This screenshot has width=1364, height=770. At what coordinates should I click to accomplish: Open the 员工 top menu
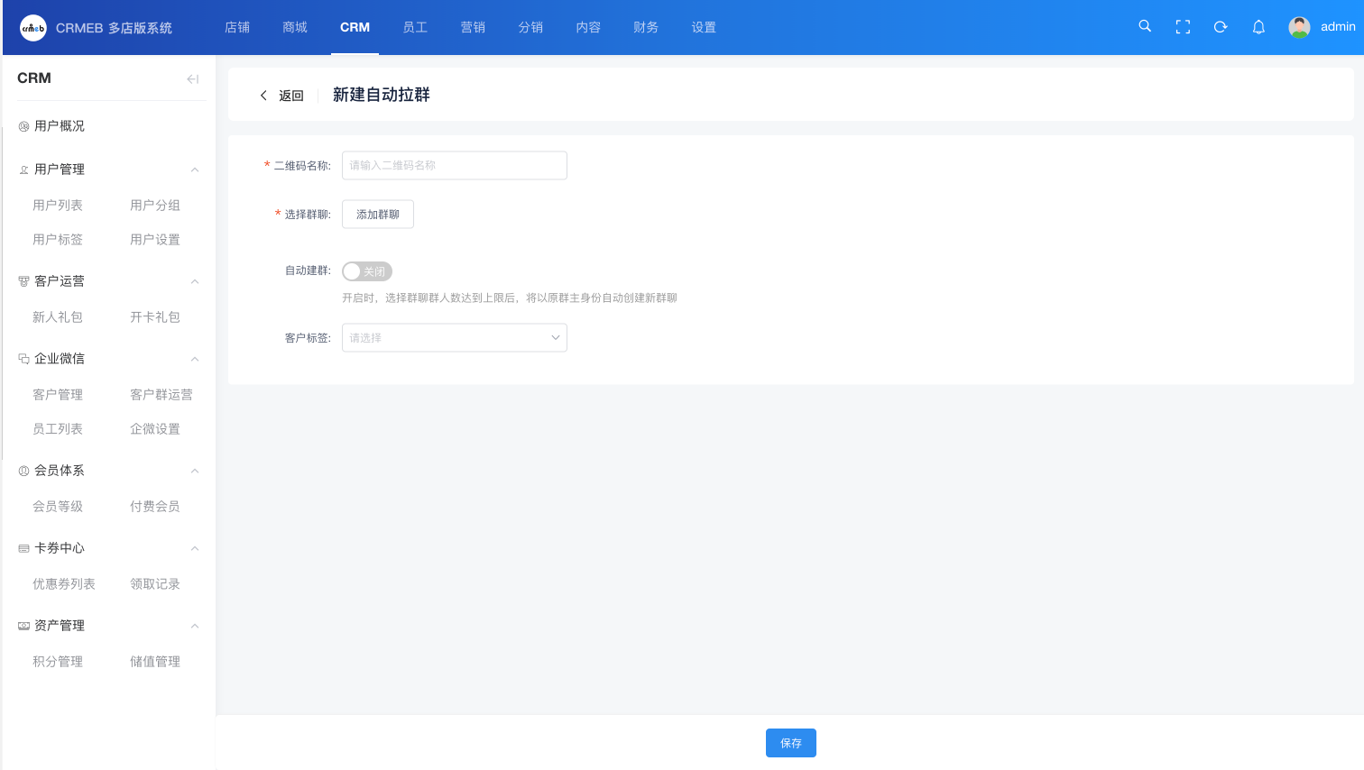tap(415, 27)
